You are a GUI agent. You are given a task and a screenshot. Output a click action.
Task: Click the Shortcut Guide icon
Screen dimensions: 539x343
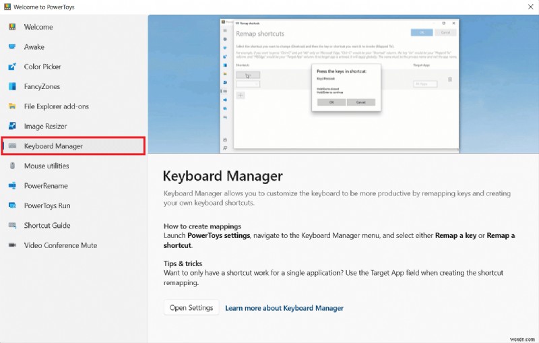[12, 226]
